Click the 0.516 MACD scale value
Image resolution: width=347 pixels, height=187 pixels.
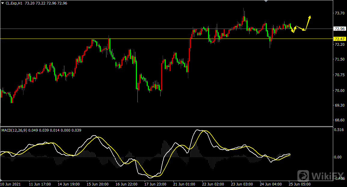339,130
